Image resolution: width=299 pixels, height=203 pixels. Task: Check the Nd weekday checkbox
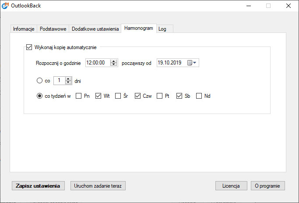tap(199, 96)
